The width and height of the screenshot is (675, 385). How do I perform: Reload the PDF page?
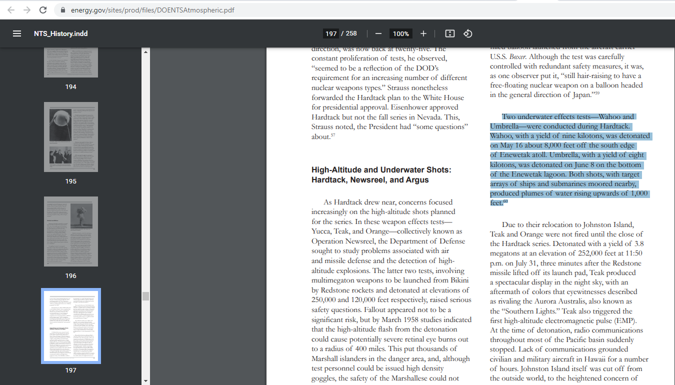point(43,10)
